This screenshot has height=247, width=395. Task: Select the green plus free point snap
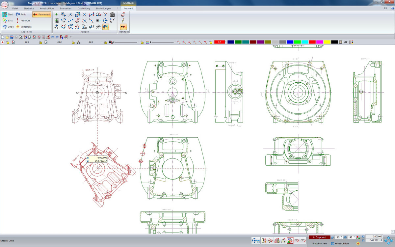tap(56, 14)
